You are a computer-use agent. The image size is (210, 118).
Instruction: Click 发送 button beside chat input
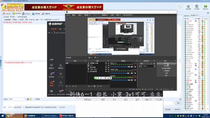(178, 103)
